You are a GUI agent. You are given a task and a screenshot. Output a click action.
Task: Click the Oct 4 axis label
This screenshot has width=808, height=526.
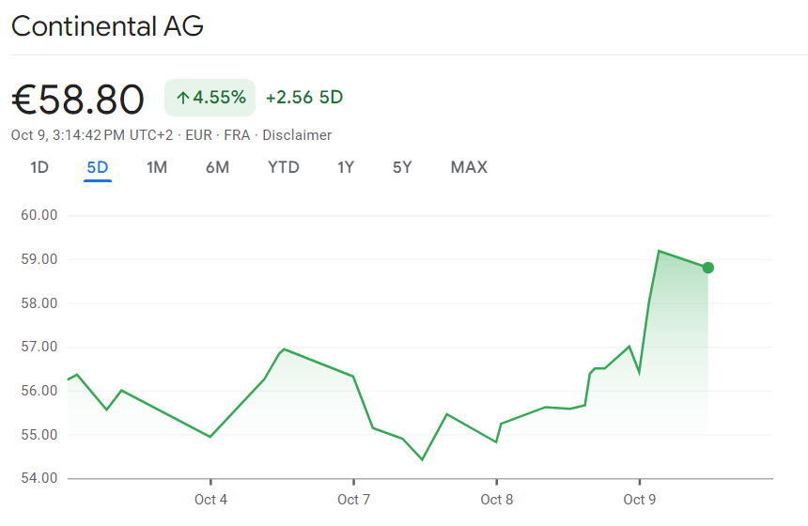(210, 500)
